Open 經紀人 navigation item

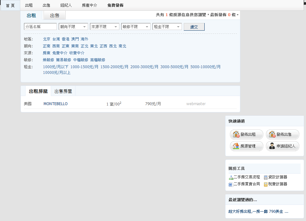tap(66, 5)
